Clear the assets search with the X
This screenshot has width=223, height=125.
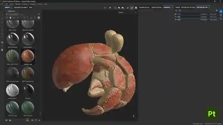pos(39,14)
